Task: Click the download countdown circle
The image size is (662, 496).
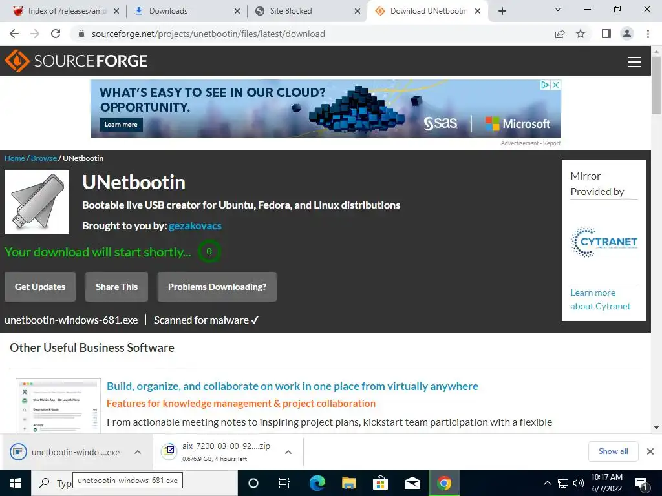Action: [209, 251]
